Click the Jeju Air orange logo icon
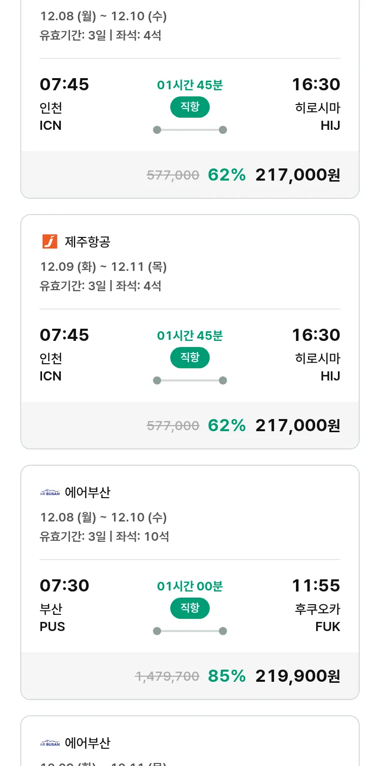Image resolution: width=380 pixels, height=766 pixels. pos(50,242)
